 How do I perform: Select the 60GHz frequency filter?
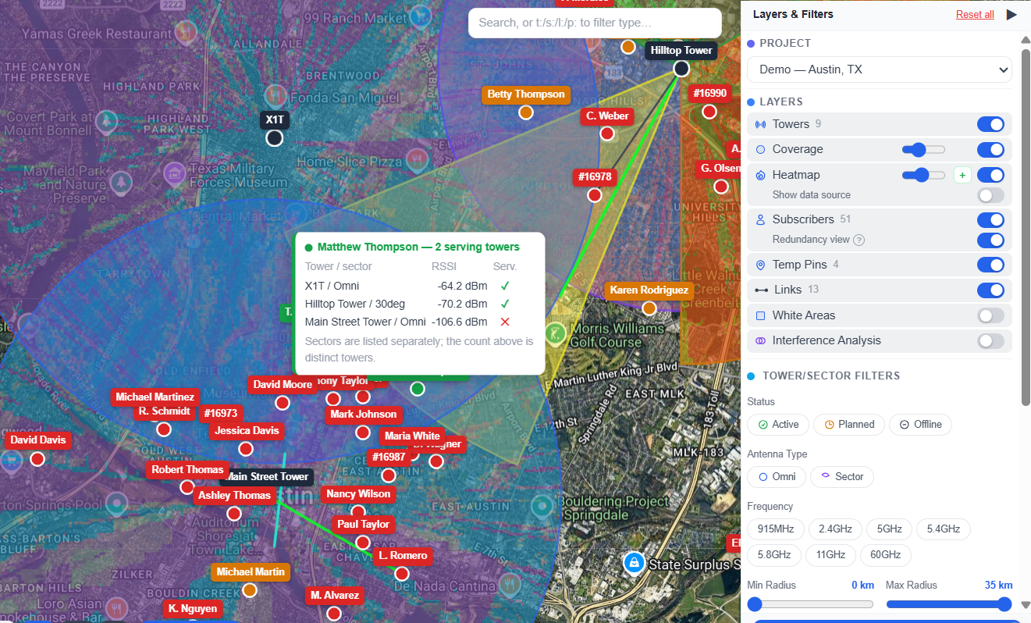[885, 555]
